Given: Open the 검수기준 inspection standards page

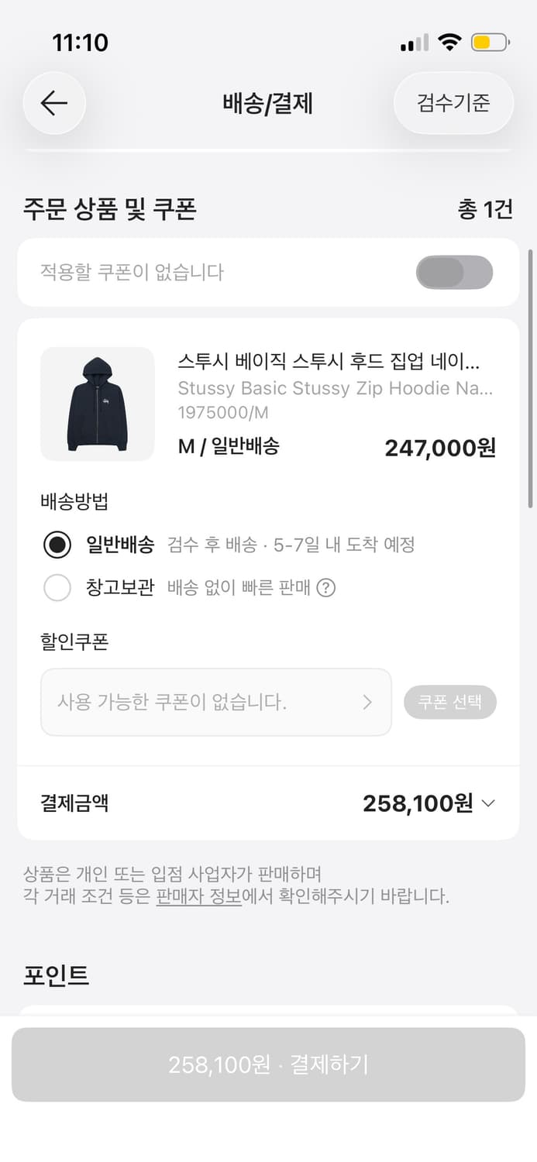Looking at the screenshot, I should (x=453, y=103).
